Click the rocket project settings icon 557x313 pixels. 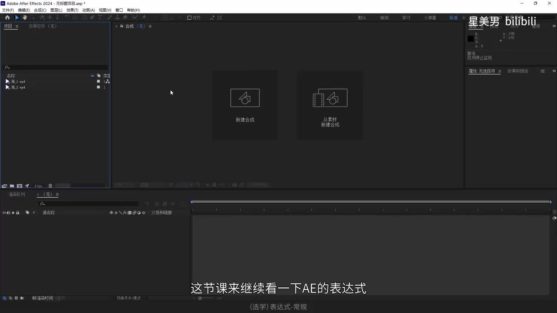point(27,186)
